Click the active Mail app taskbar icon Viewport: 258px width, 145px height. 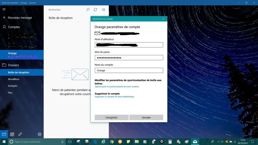[x=195, y=142]
